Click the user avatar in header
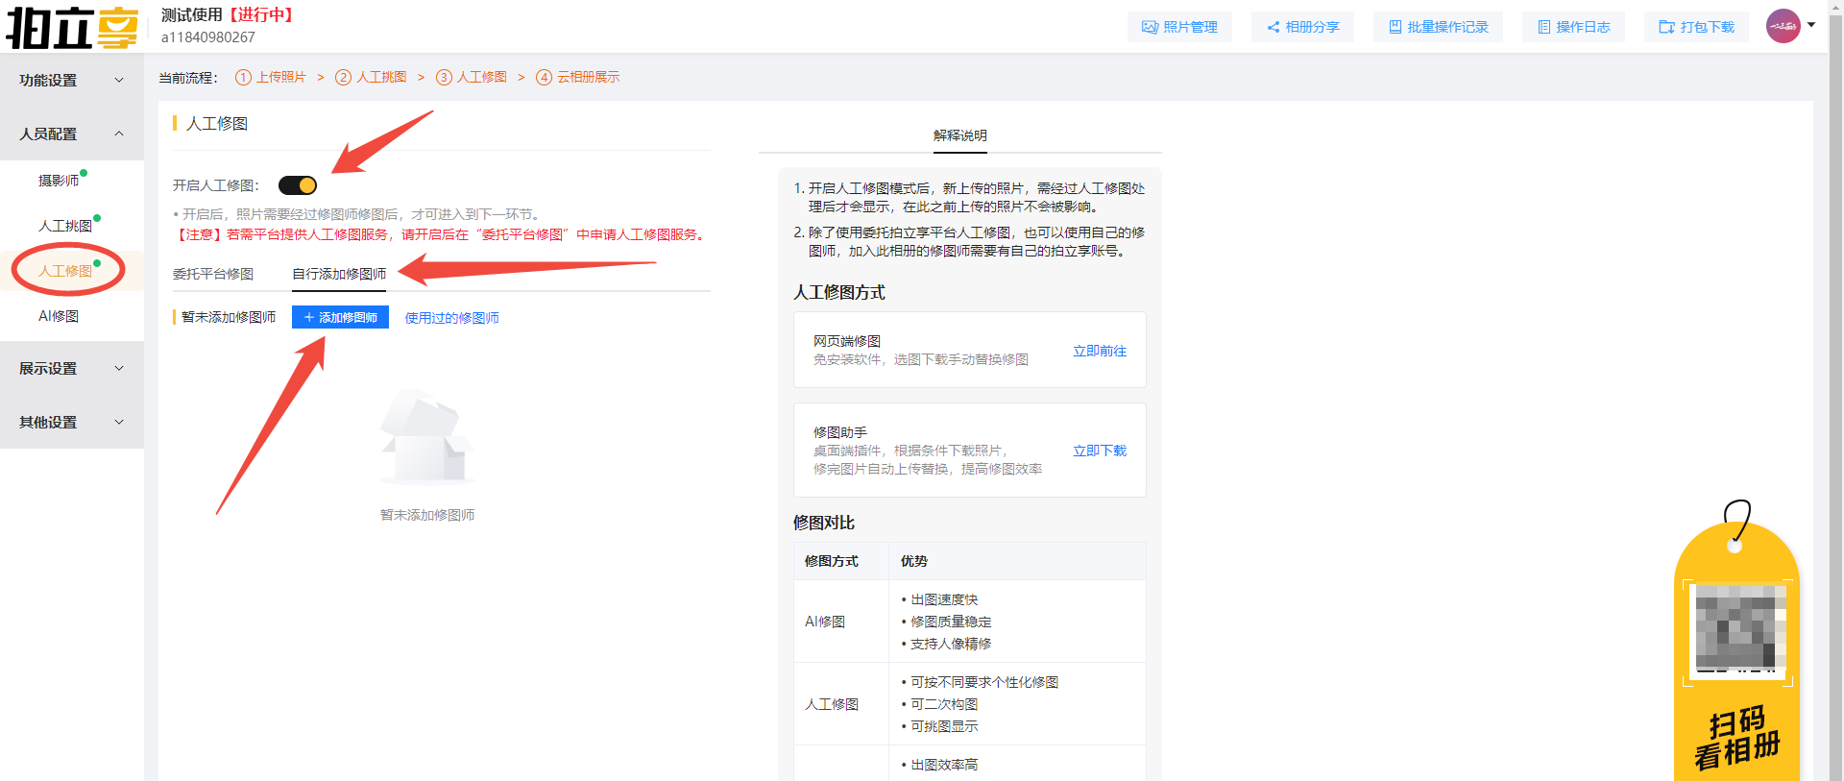This screenshot has height=781, width=1844. point(1783,26)
